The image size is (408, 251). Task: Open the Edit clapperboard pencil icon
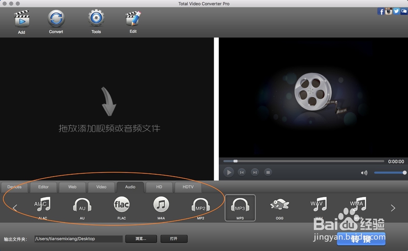pyautogui.click(x=133, y=18)
